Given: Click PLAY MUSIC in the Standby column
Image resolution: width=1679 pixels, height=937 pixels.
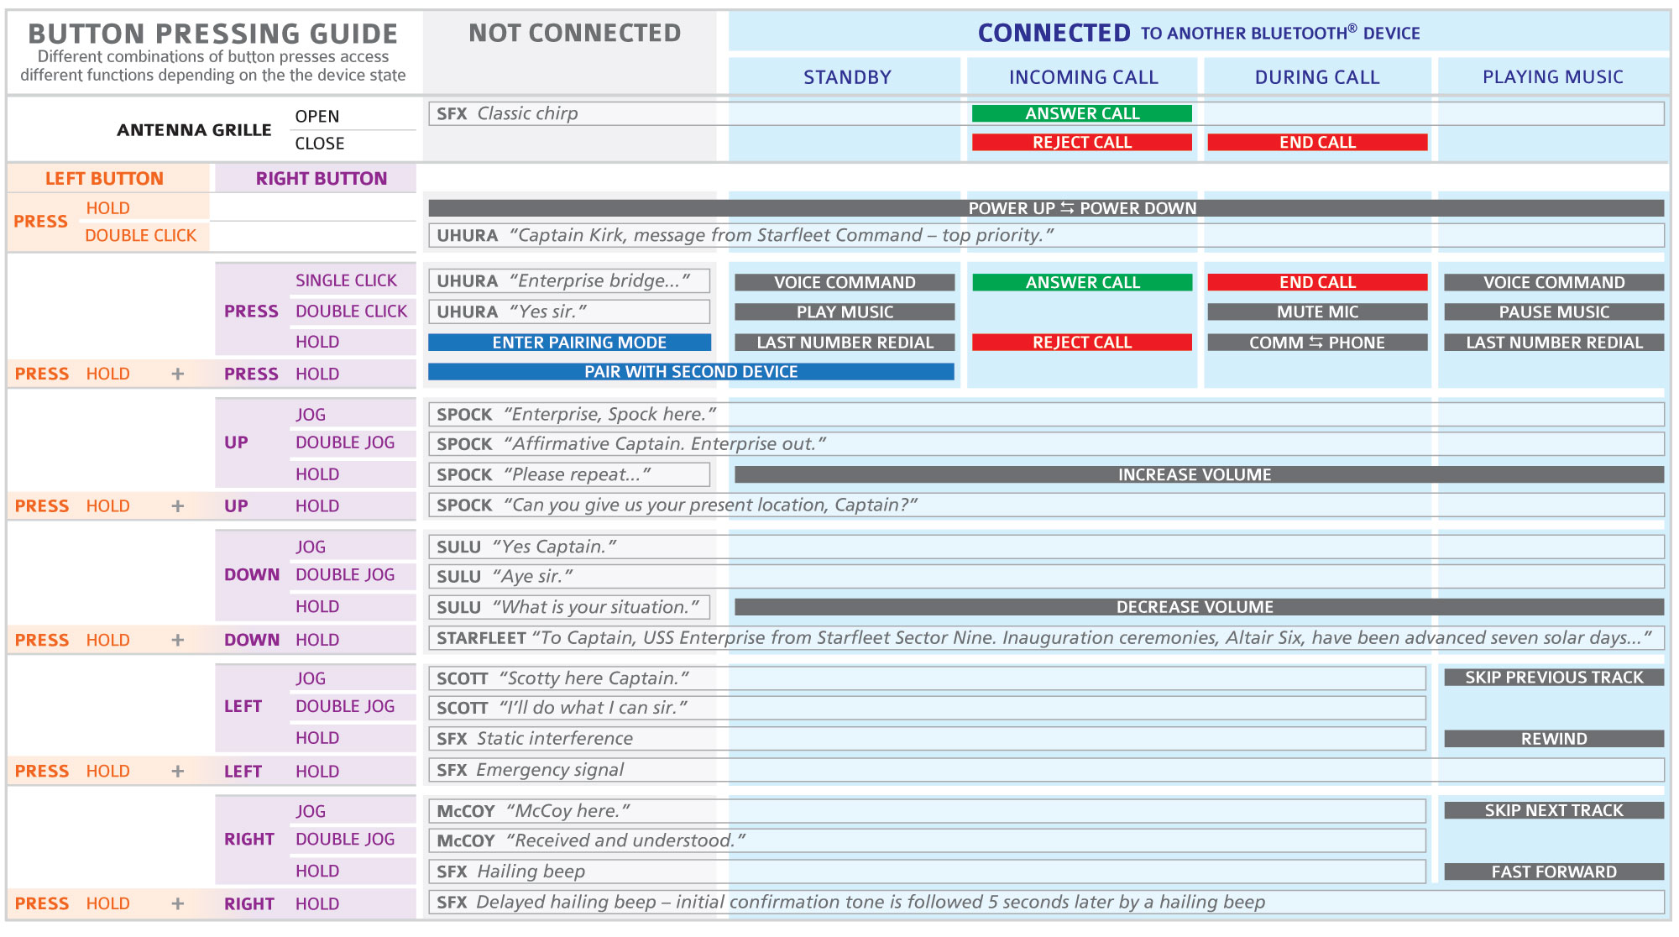Looking at the screenshot, I should [845, 312].
